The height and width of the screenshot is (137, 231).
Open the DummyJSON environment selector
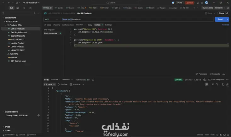214,8
